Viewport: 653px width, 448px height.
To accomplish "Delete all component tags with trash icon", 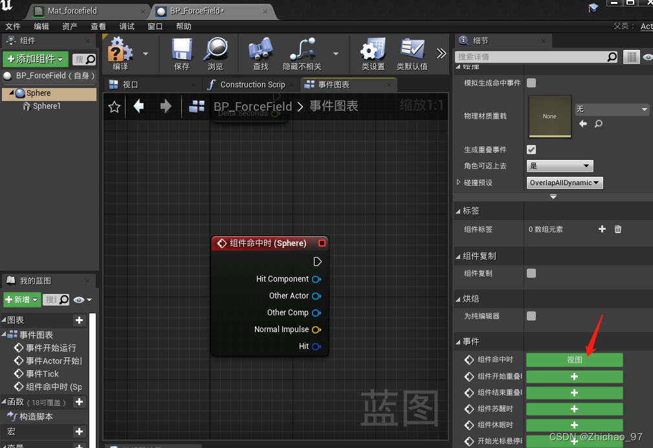I will pos(618,229).
